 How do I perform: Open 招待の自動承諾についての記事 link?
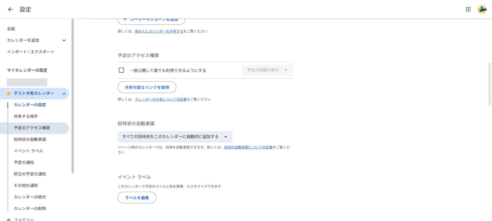[248, 147]
